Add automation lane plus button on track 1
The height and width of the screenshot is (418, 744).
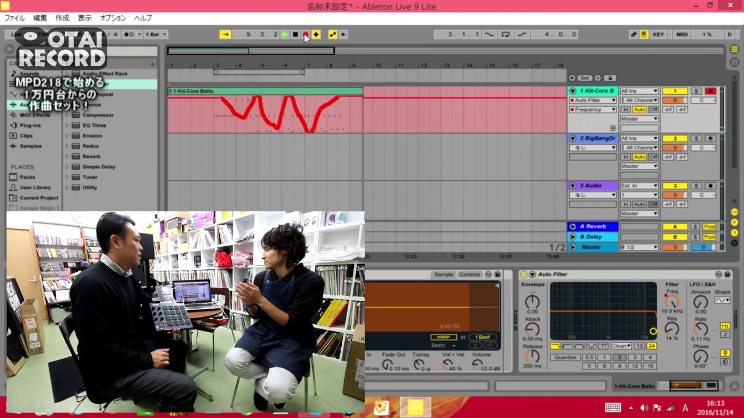(x=613, y=128)
